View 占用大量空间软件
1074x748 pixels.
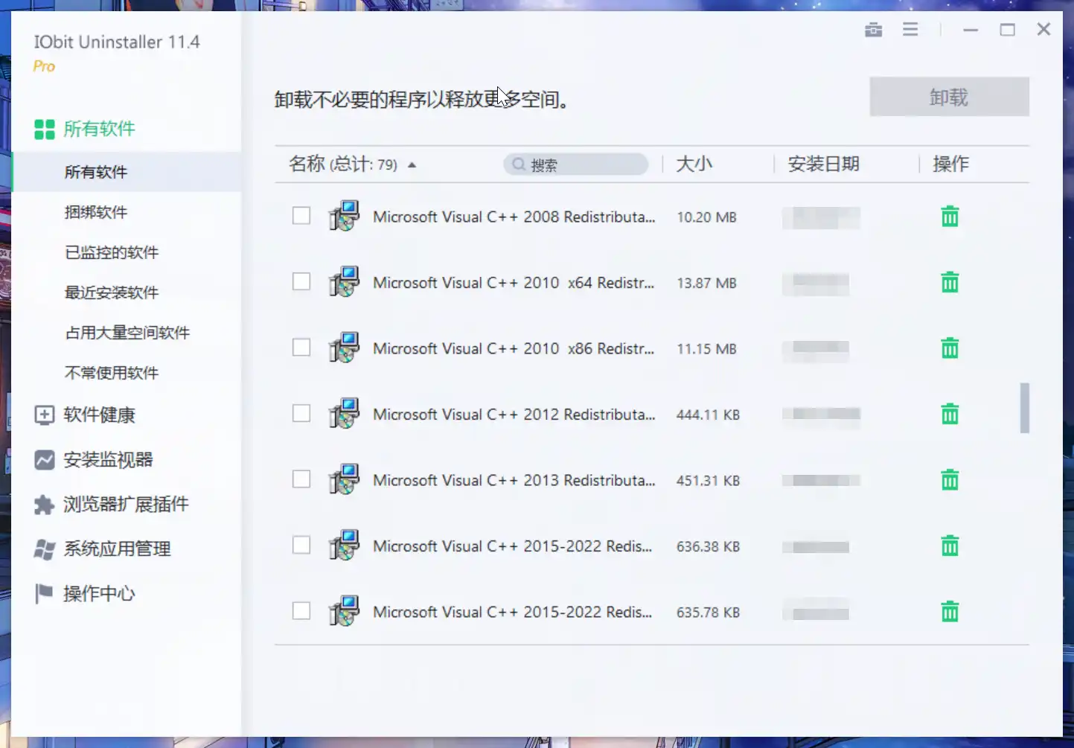(127, 333)
